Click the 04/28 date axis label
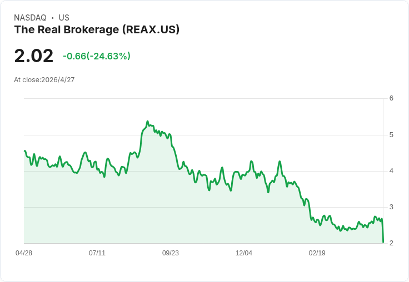The width and height of the screenshot is (409, 282). pos(24,253)
